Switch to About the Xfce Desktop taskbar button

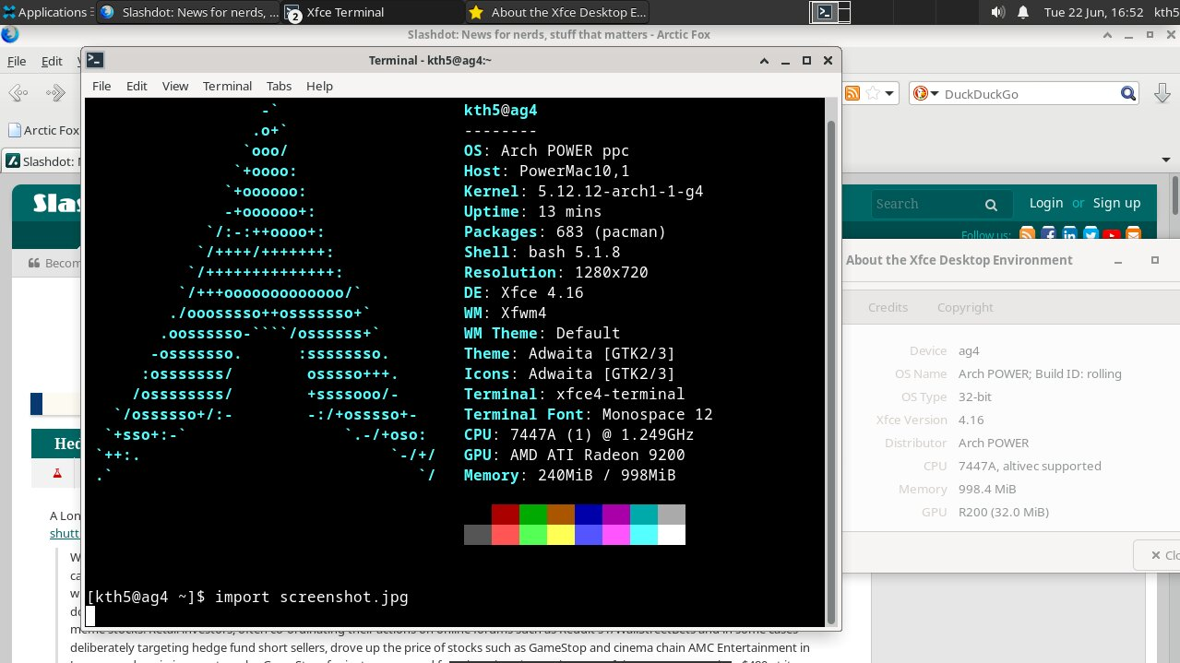557,12
